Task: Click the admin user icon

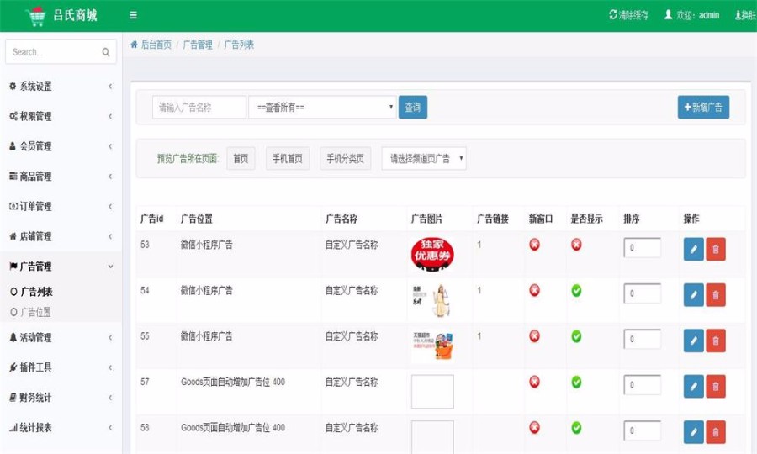Action: coord(668,15)
